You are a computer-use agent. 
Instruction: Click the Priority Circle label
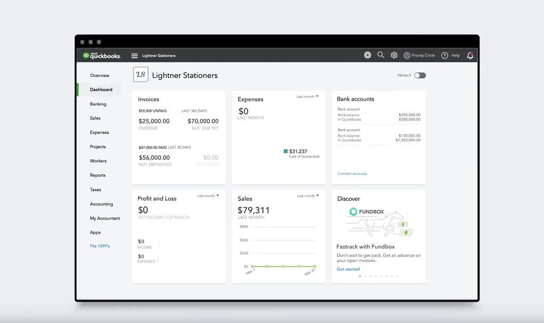(423, 55)
